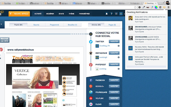
Task: Click the grid hash extension icon
Action: point(160,7)
